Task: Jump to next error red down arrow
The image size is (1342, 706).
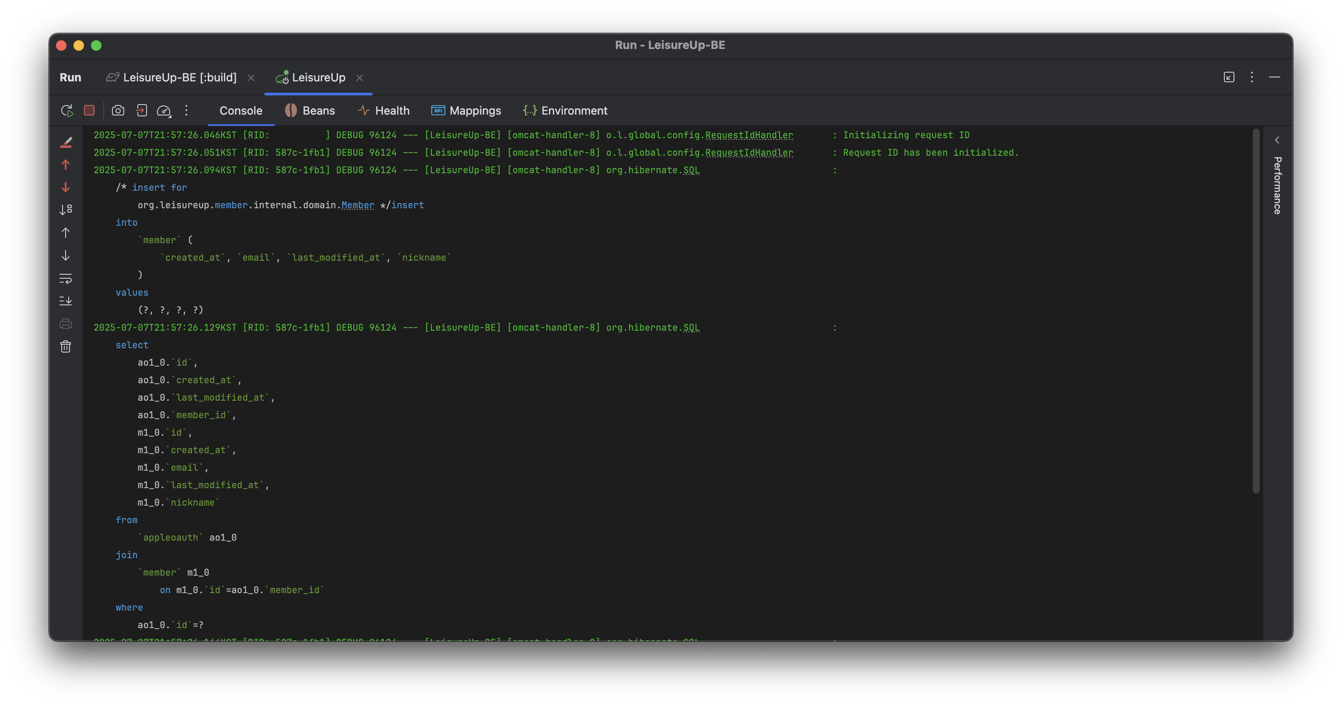Action: tap(66, 187)
